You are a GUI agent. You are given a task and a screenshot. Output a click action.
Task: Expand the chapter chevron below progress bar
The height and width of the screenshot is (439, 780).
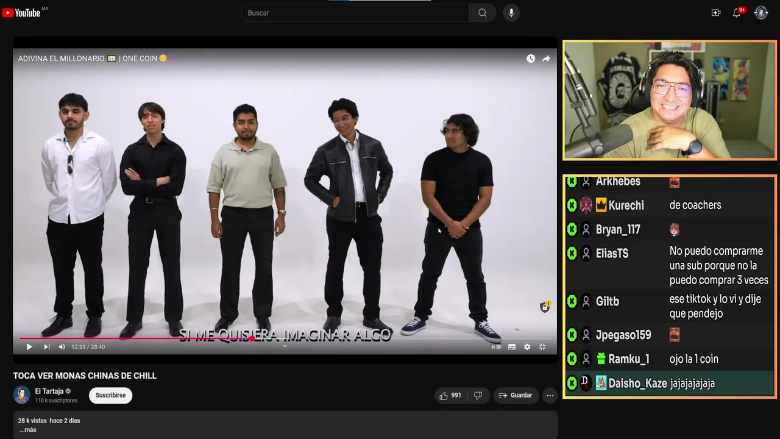click(x=285, y=346)
